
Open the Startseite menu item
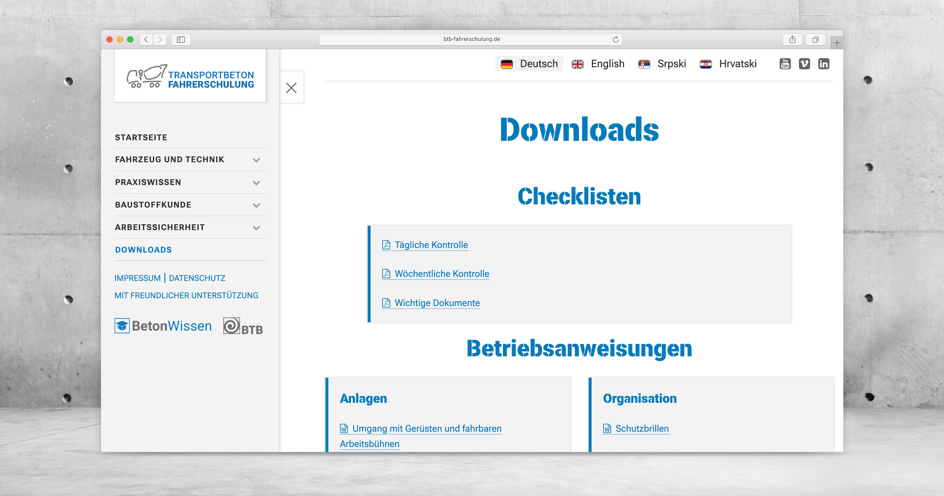pos(142,137)
